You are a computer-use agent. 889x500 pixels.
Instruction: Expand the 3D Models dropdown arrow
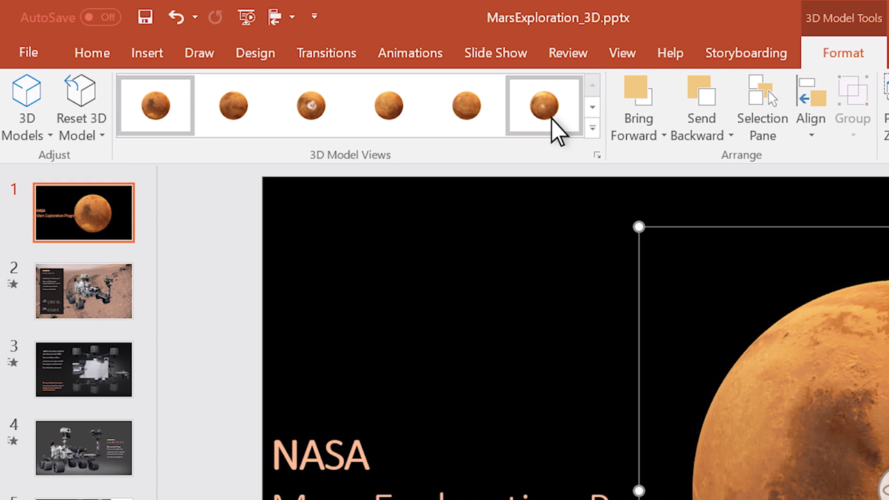coord(50,136)
